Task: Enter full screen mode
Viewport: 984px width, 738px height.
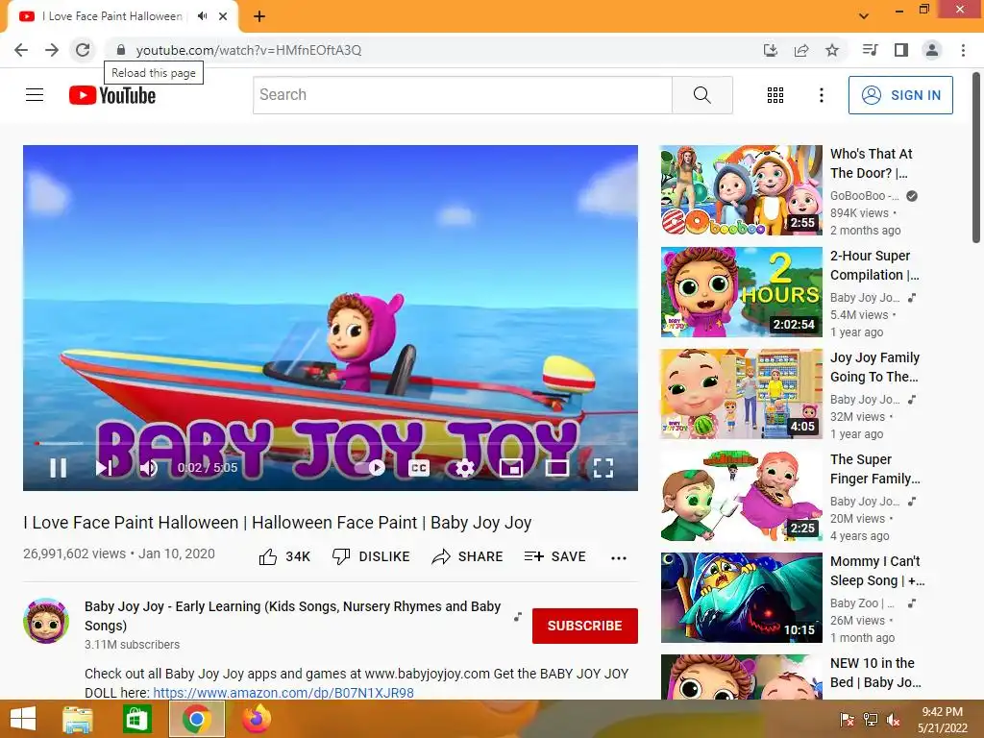Action: pos(603,468)
